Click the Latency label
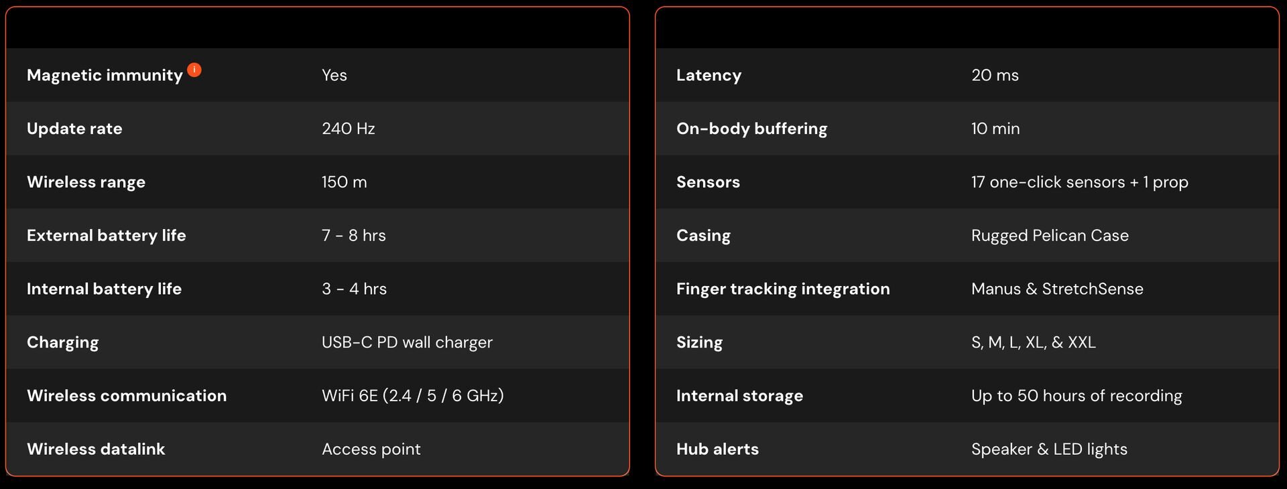This screenshot has height=489, width=1287. [709, 75]
